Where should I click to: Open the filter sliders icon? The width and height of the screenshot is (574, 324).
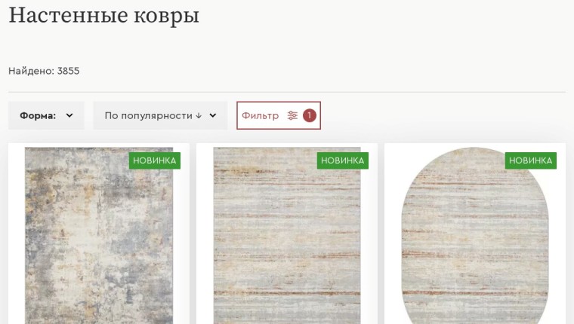[x=292, y=115]
